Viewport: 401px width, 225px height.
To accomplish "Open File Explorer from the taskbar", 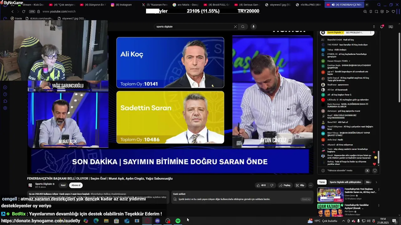I will [106, 221].
